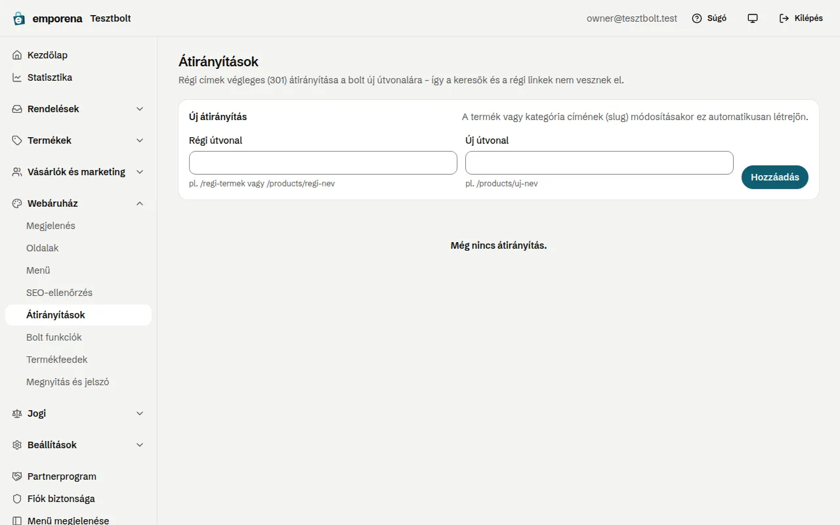
Task: Open the Oldalak submenu item
Action: 78,248
